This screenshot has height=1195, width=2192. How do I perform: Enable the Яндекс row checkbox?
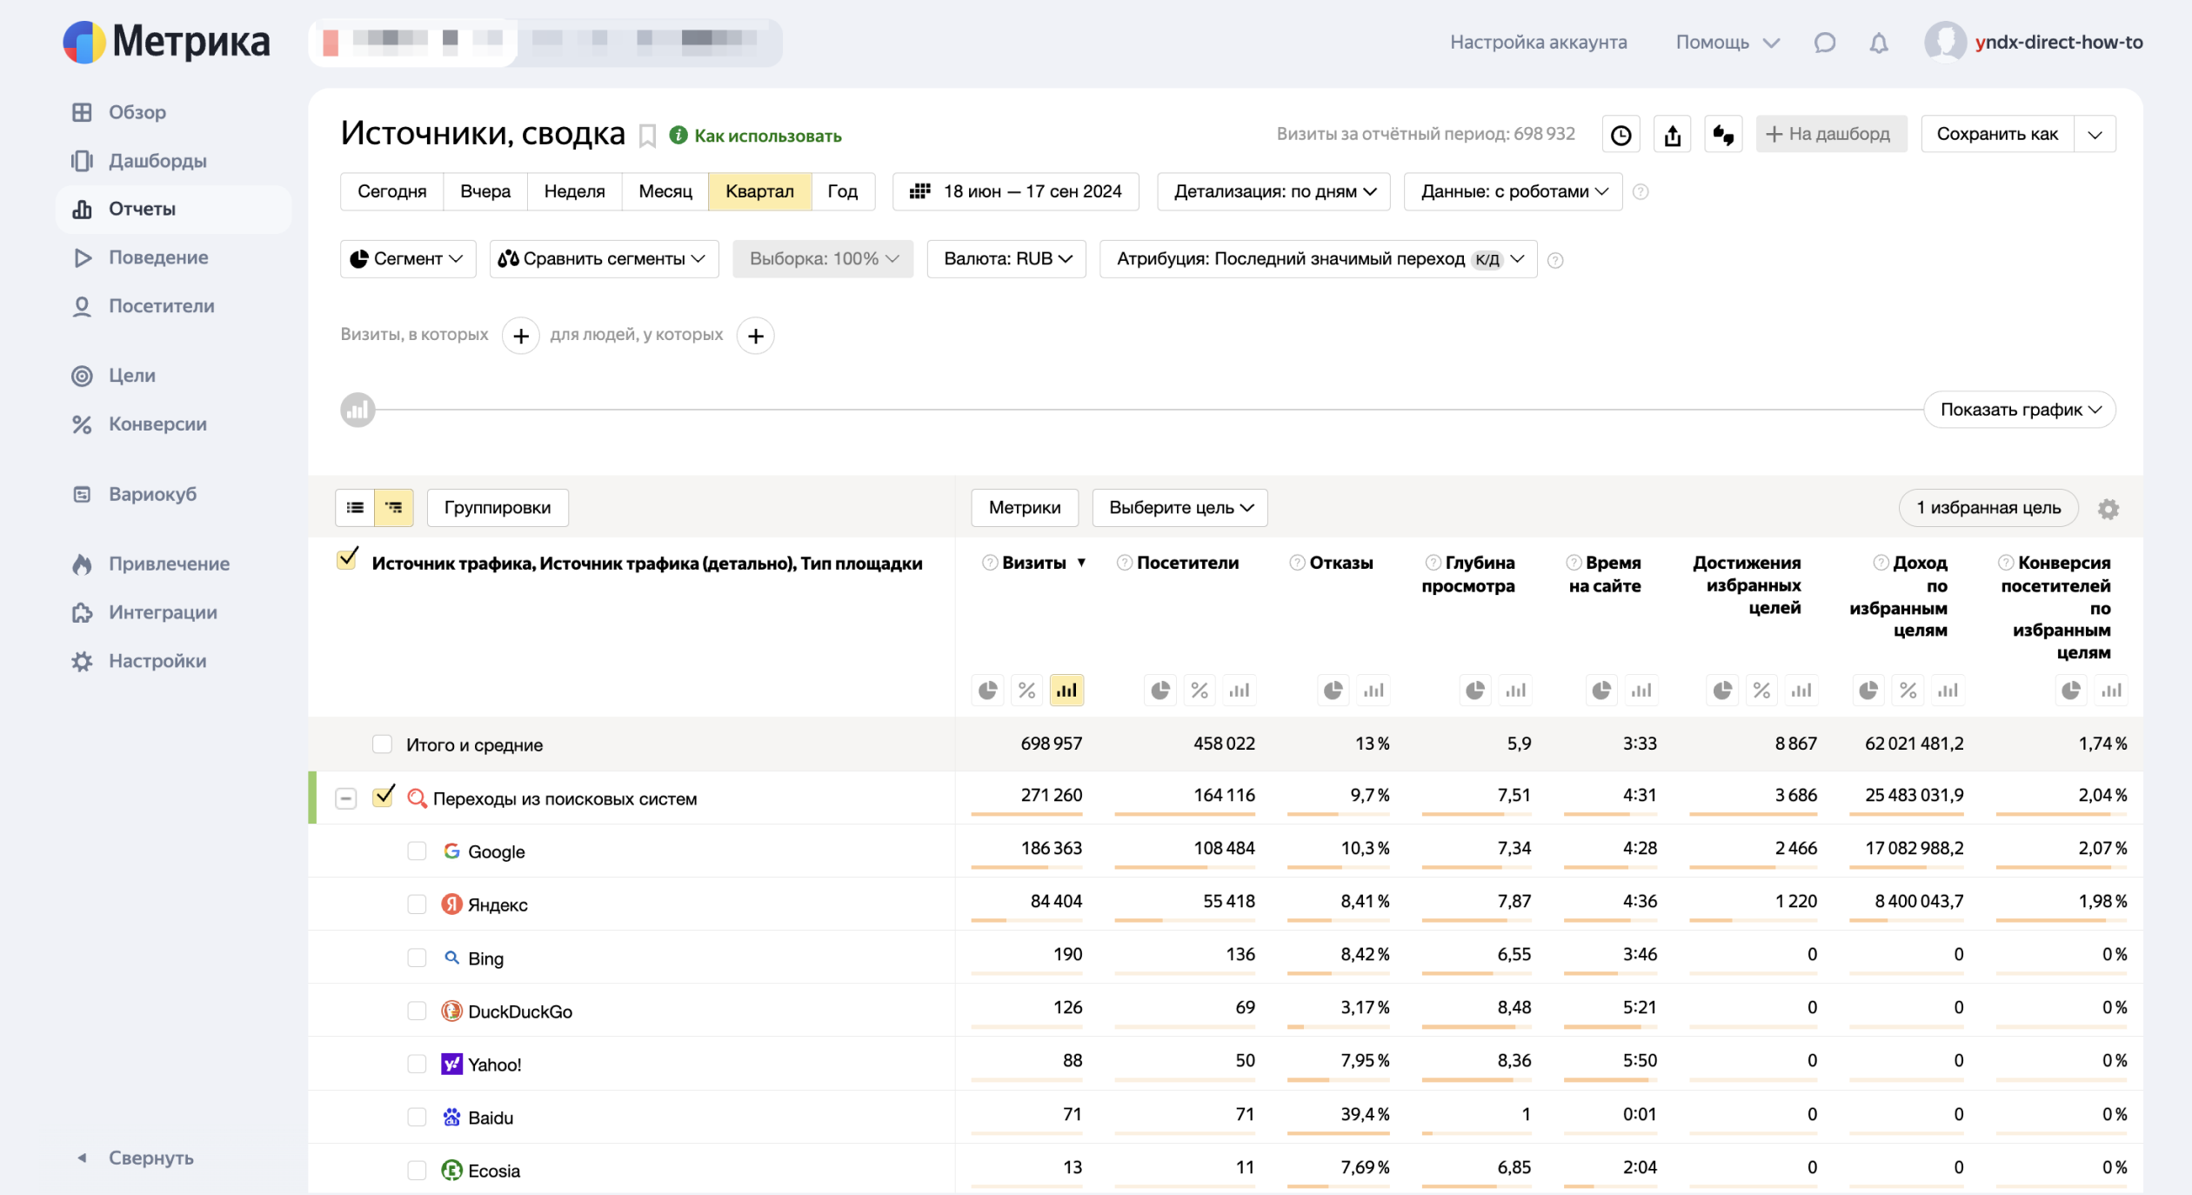[x=417, y=905]
